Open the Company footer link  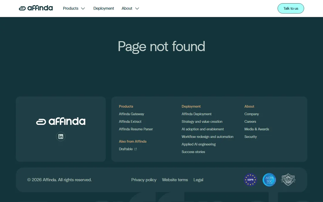(252, 114)
